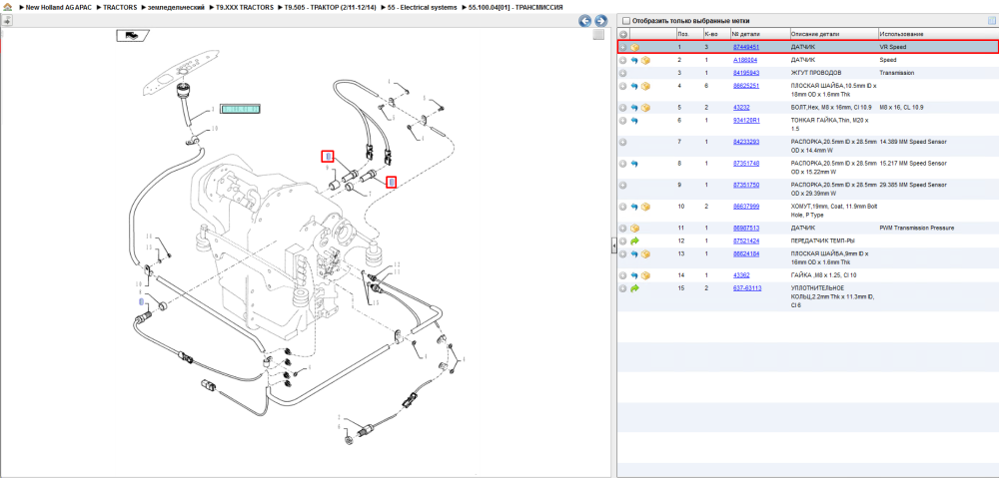
Task: Open part number 43232 link
Action: pyautogui.click(x=741, y=107)
